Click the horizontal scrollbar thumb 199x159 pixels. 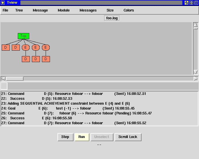pos(15,78)
